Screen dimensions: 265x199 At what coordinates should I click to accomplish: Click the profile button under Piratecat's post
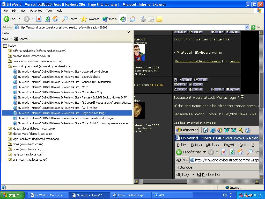(x=185, y=80)
